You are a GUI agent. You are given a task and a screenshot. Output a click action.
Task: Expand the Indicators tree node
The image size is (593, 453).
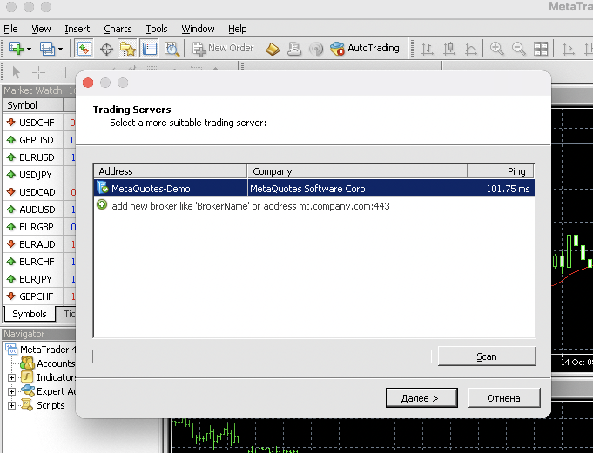(x=12, y=377)
